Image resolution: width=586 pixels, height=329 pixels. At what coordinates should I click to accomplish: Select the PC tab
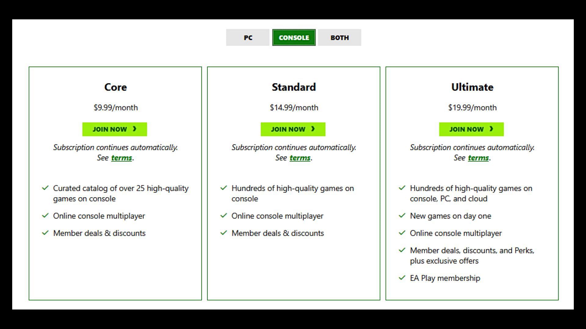[247, 37]
